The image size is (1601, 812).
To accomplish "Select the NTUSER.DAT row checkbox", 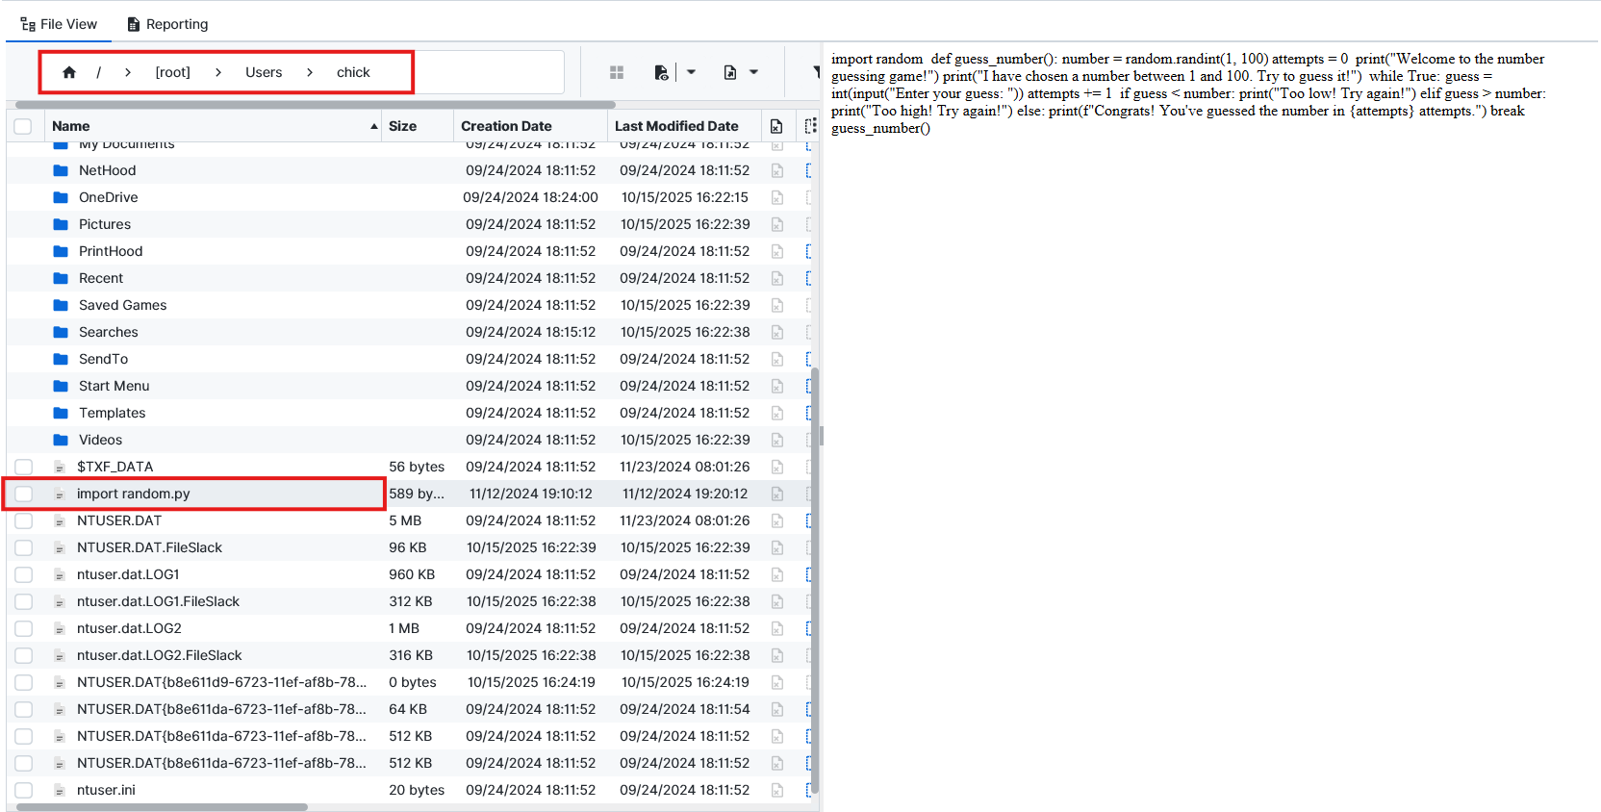I will click(x=23, y=520).
